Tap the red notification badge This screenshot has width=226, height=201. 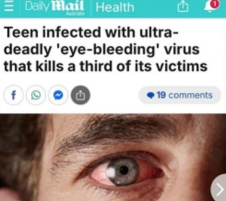[x=215, y=4]
